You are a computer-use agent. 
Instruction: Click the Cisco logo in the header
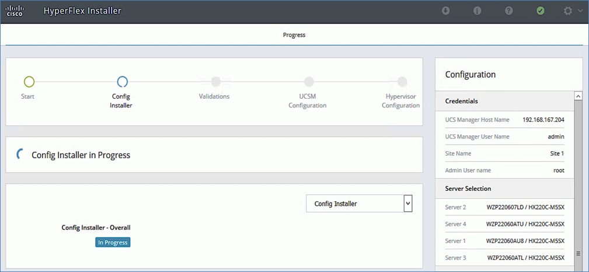point(15,11)
